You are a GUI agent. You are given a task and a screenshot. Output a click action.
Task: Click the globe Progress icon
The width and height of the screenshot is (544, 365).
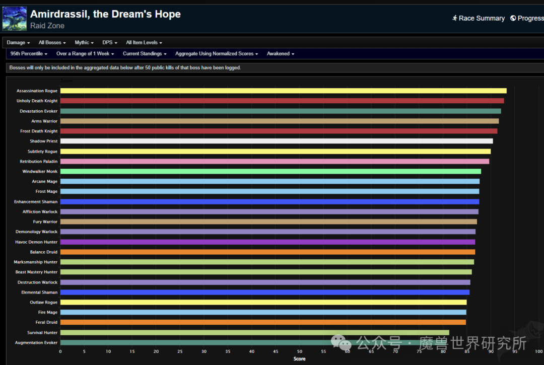click(x=513, y=18)
